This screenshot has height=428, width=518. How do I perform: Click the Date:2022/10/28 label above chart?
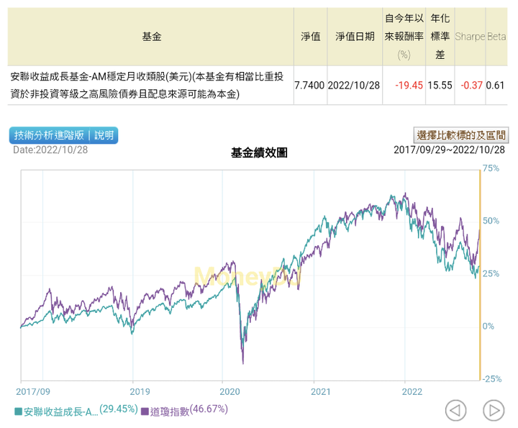tap(50, 150)
